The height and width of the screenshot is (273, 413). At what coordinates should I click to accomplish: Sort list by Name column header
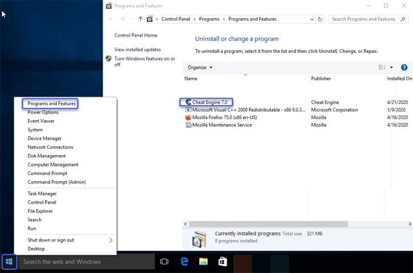(x=245, y=78)
